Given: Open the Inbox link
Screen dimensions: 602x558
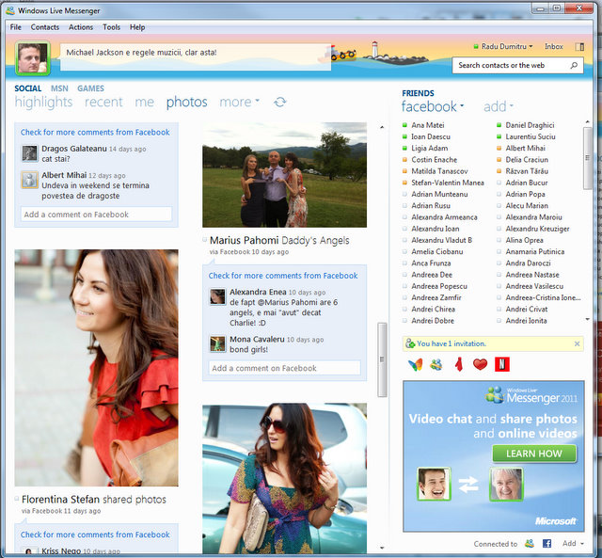Looking at the screenshot, I should pyautogui.click(x=554, y=46).
